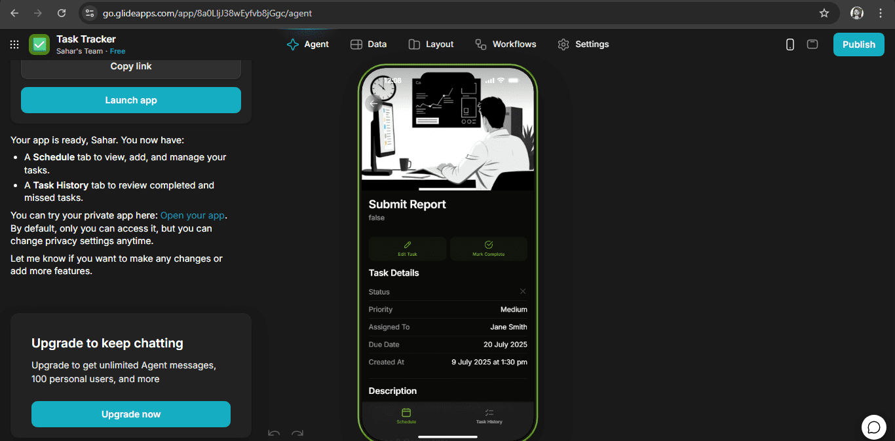Click the redo arrow icon
Screen dimensions: 895x441
tap(297, 433)
